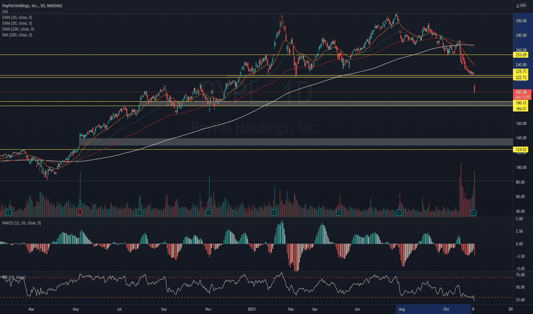The width and height of the screenshot is (533, 314).
Task: Open the earnings E marker at Nov 2020
Action: point(208,212)
